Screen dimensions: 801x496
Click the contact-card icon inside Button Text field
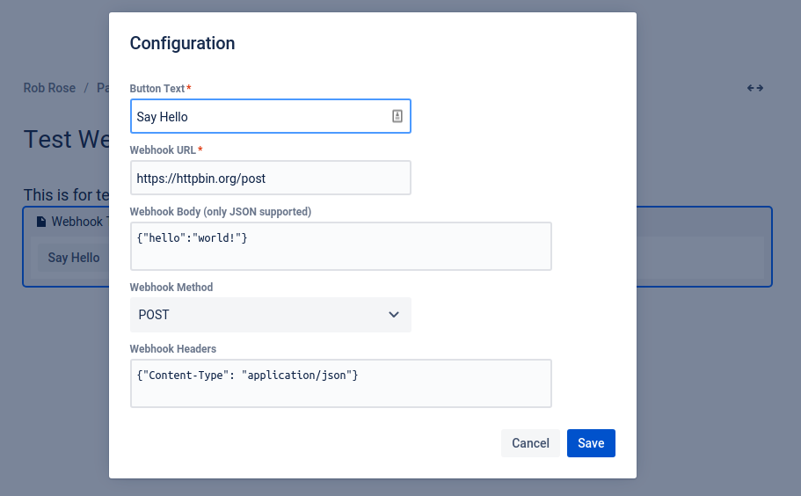pyautogui.click(x=397, y=116)
